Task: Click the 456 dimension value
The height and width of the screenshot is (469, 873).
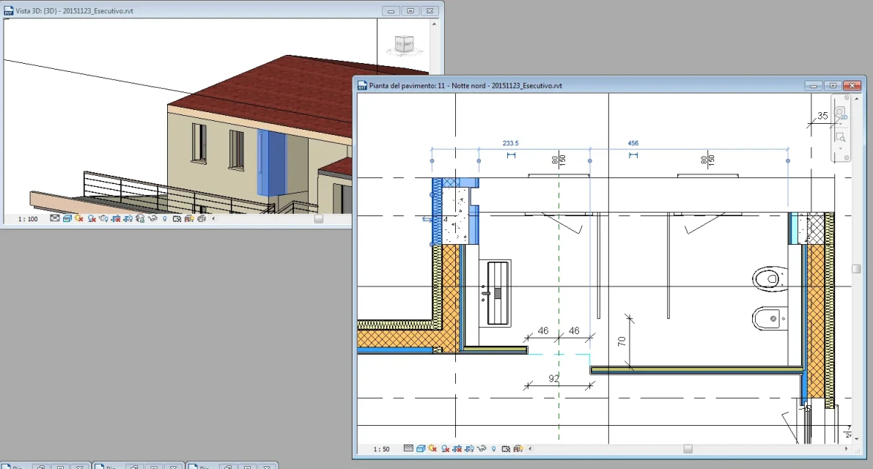Action: 633,143
